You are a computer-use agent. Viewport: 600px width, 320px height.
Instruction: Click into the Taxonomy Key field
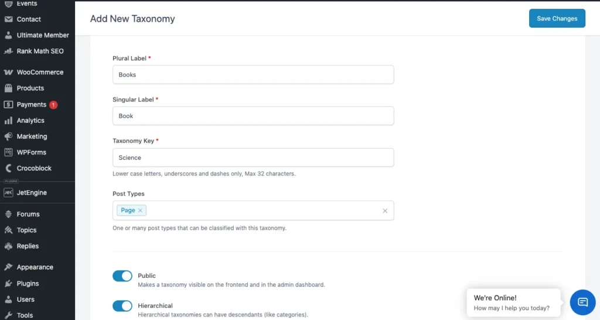pos(253,157)
